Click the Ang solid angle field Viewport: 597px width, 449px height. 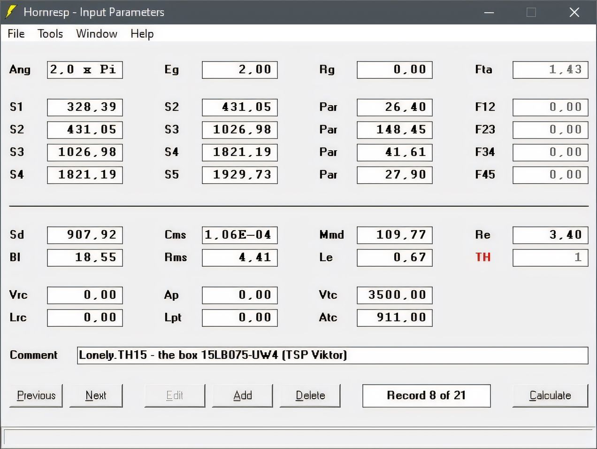(x=84, y=70)
